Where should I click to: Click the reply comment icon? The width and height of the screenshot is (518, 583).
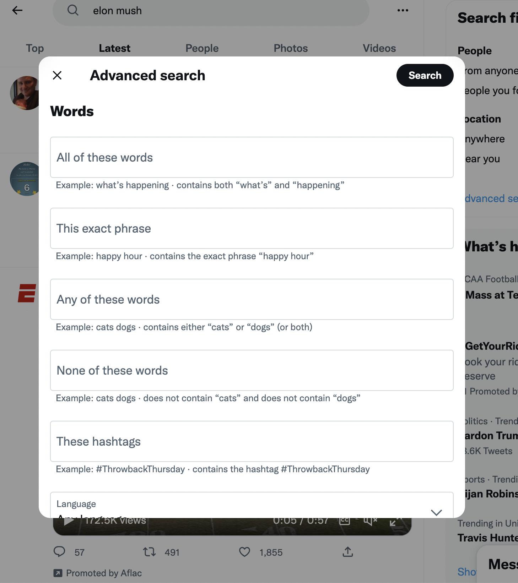pos(59,552)
